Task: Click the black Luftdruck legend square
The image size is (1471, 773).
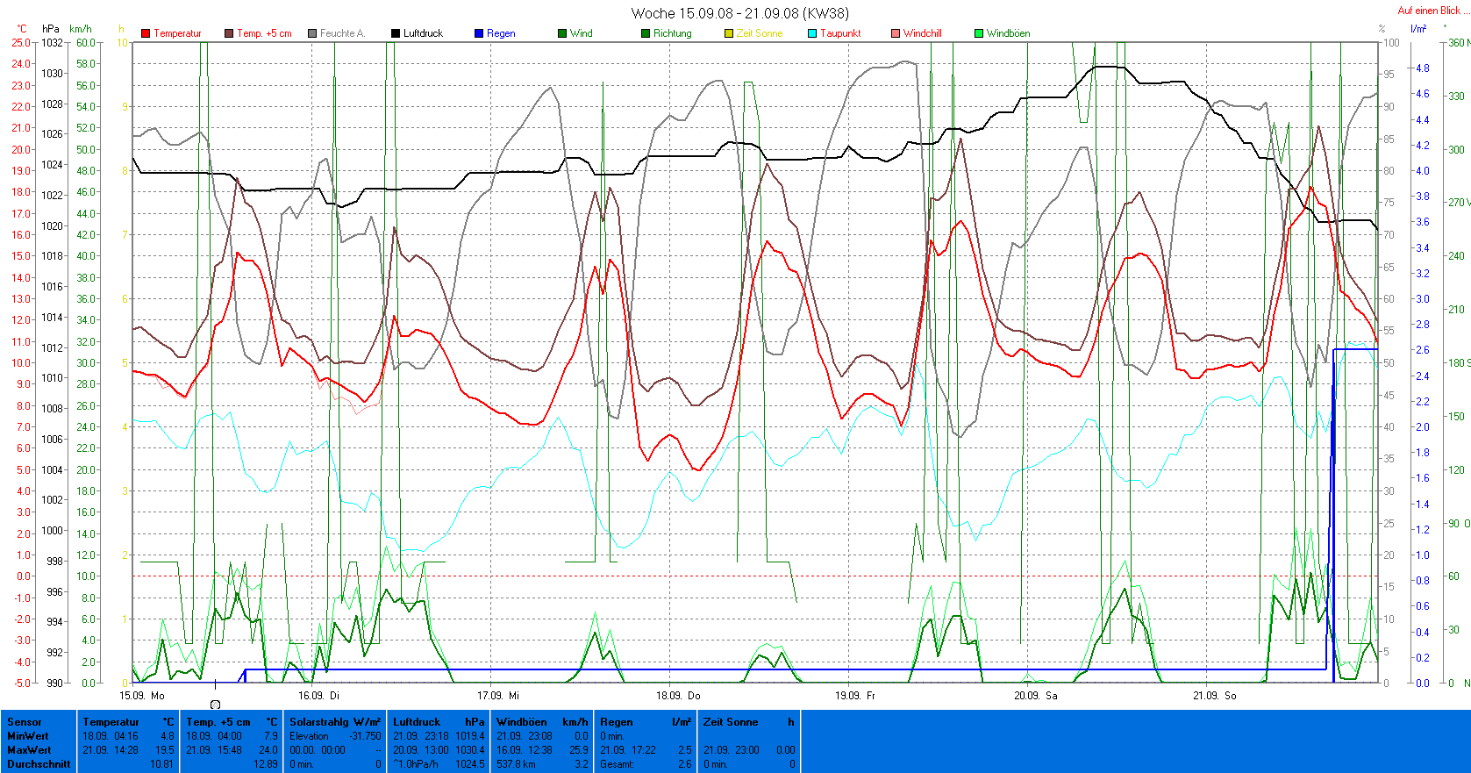Action: tap(396, 33)
